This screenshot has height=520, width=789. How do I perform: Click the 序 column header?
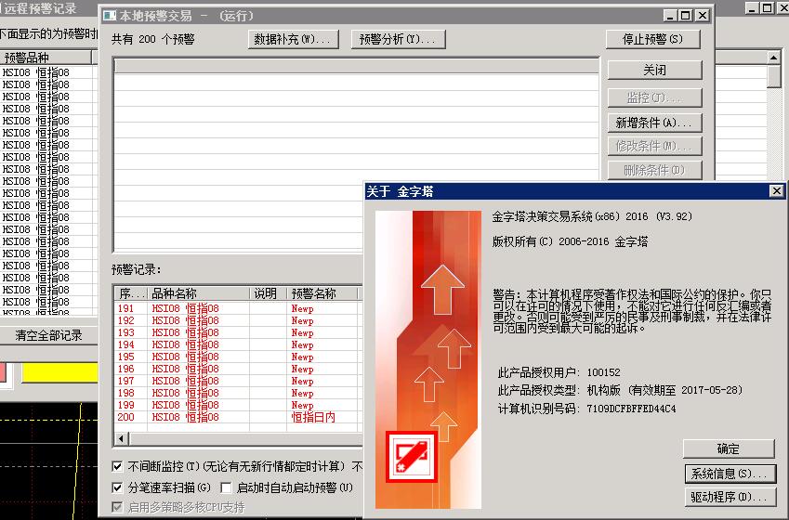coord(131,293)
